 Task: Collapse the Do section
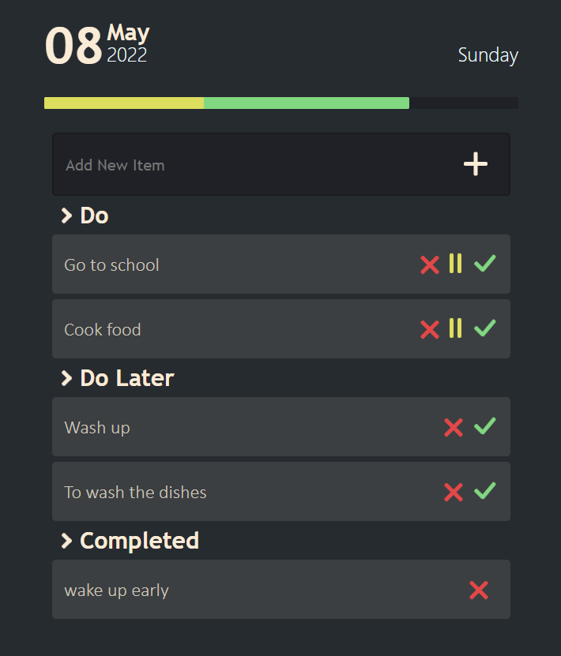point(66,215)
